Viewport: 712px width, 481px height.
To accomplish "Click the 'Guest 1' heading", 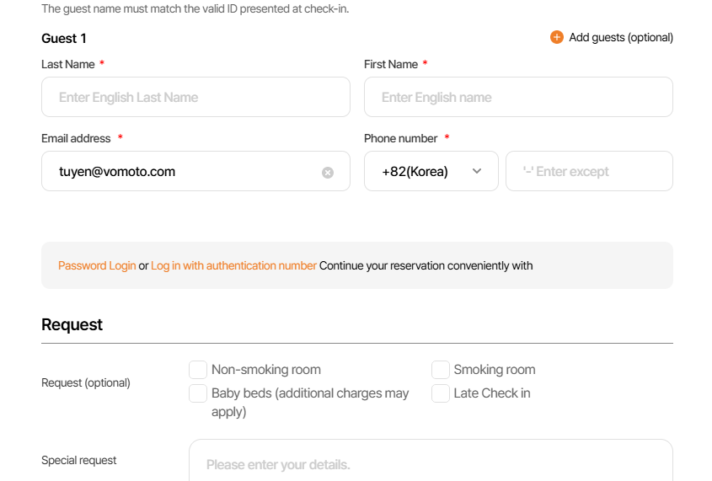I will pos(64,38).
